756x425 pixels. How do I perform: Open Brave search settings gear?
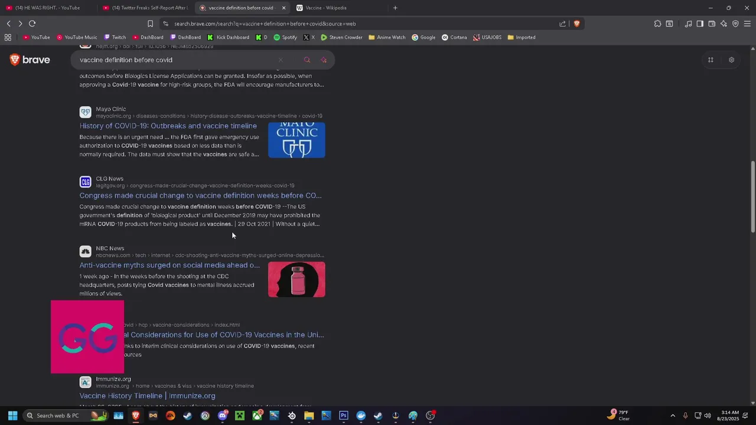tap(731, 60)
